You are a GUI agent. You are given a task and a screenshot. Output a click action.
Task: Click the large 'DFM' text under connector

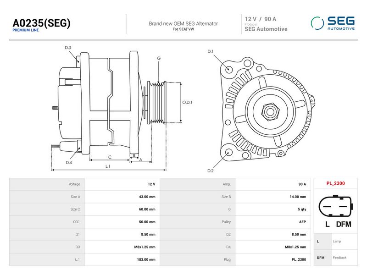pos(344,224)
